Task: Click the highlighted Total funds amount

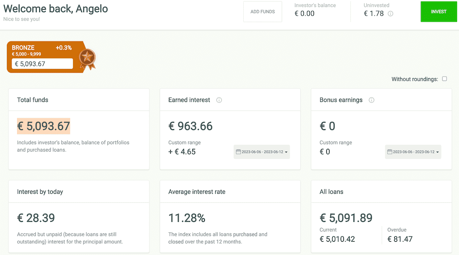Action: [x=44, y=126]
